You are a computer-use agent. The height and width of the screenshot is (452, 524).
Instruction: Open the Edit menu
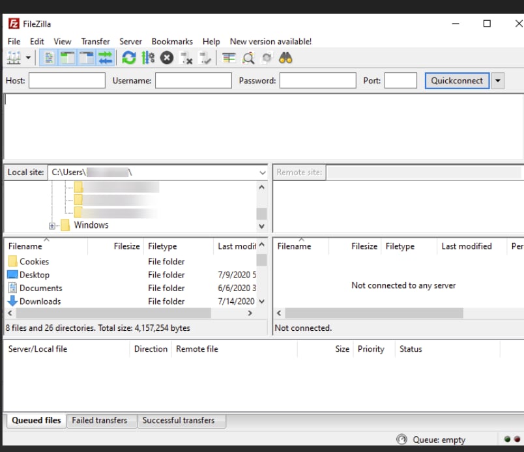pyautogui.click(x=36, y=42)
